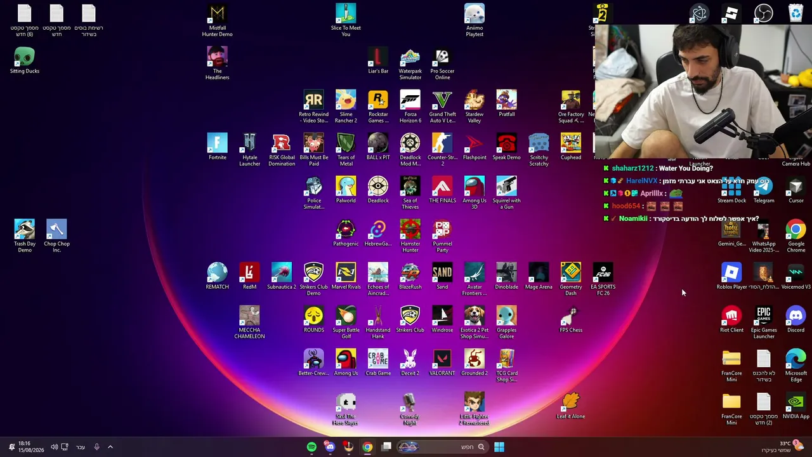Select the Among Us 3D icon
The height and width of the screenshot is (457, 812).
coord(475,194)
